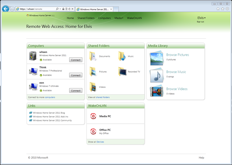This screenshot has width=232, height=165.
Task: Go to the Home navigation item
Action: (70, 18)
